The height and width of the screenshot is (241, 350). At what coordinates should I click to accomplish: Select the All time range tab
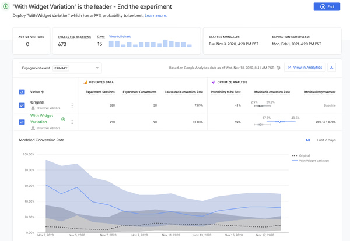tap(307, 140)
